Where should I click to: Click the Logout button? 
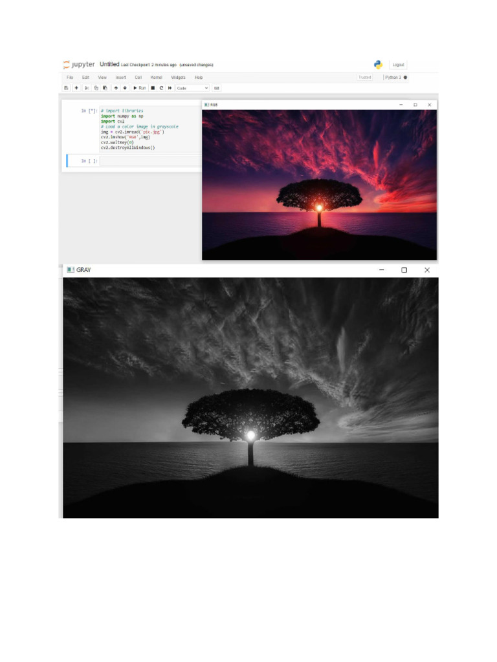[398, 65]
